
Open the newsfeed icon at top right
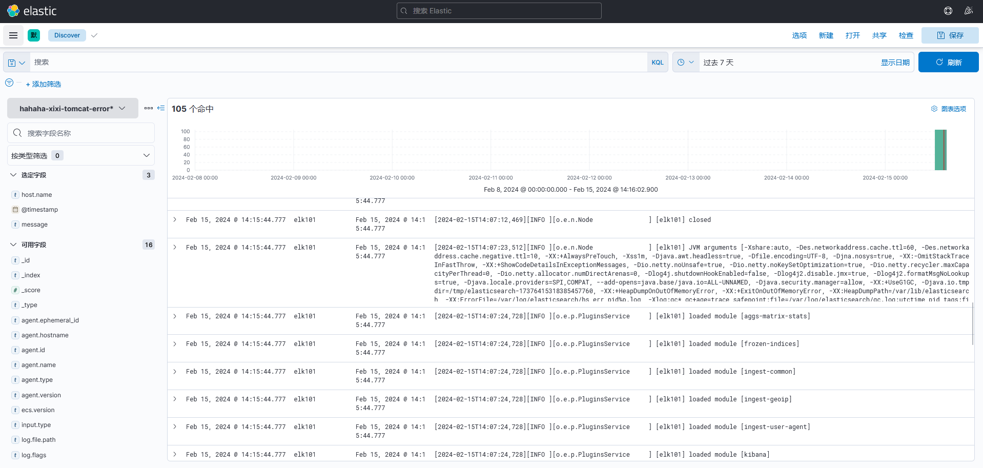(968, 11)
